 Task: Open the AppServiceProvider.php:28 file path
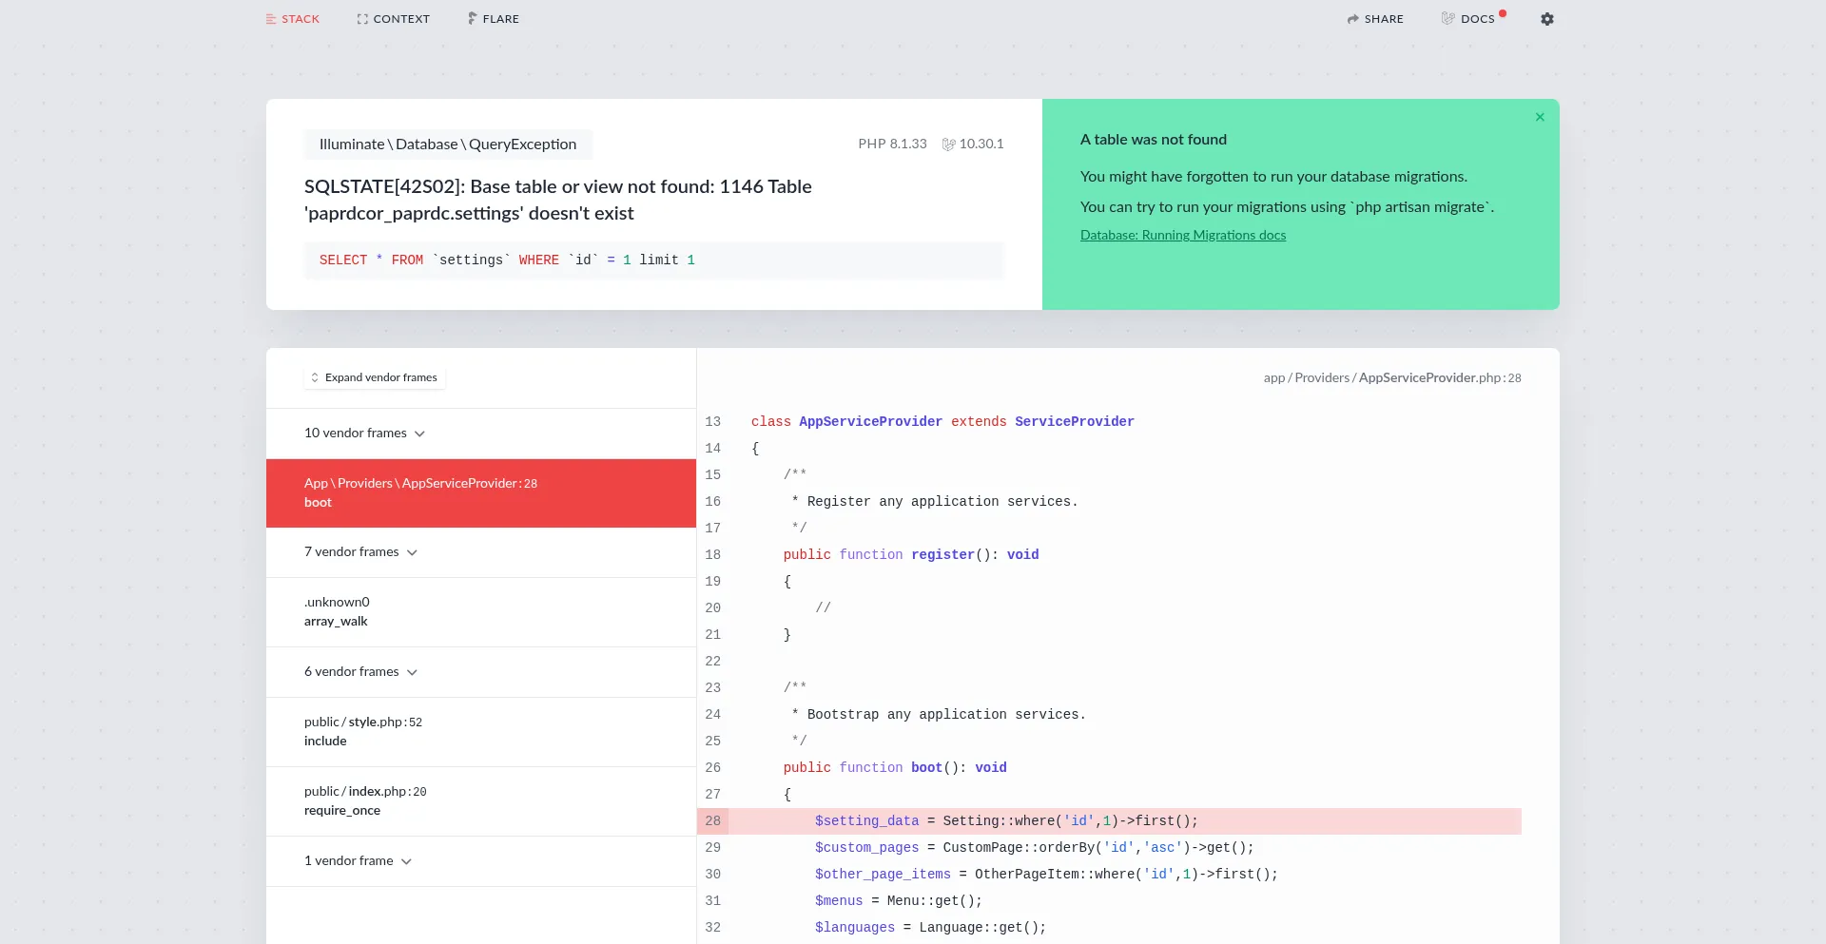1391,377
